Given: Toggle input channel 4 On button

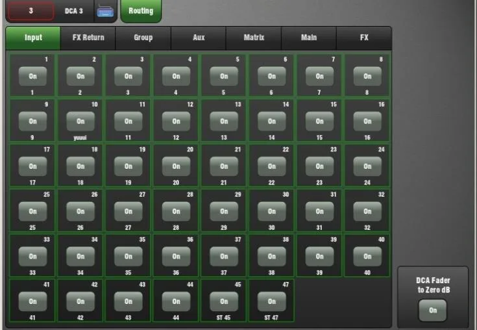Looking at the screenshot, I should pyautogui.click(x=176, y=76).
